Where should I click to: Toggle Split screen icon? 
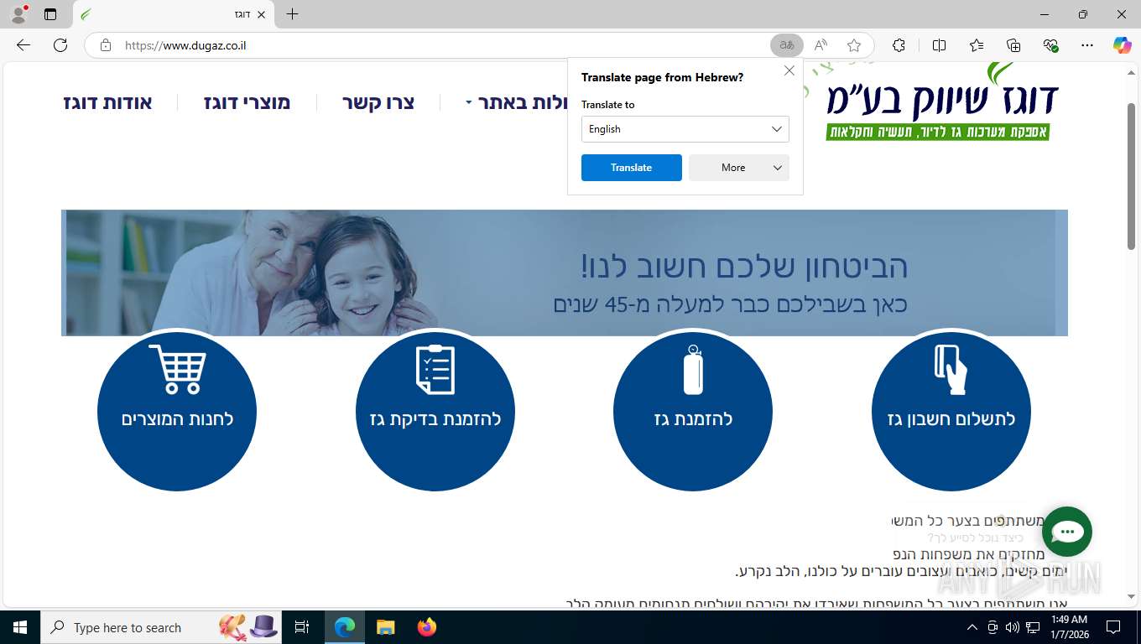[x=939, y=45]
